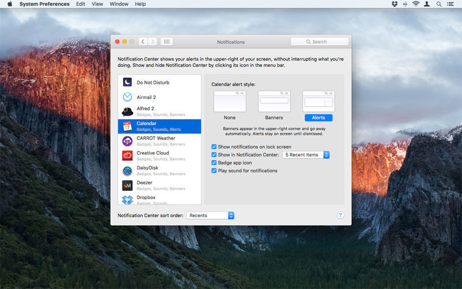This screenshot has height=289, width=462.
Task: Select the Calendar row label
Action: (147, 123)
